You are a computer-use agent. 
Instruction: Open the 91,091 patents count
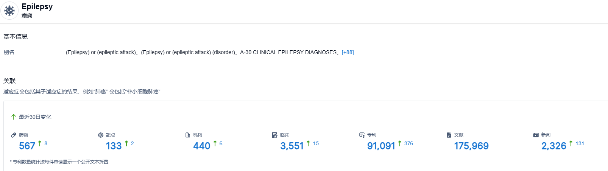pos(381,146)
